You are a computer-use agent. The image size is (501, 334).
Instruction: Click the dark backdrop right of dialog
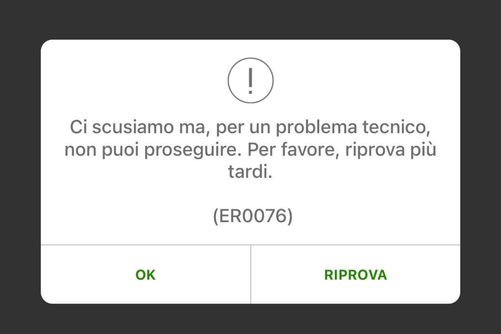[x=481, y=171]
